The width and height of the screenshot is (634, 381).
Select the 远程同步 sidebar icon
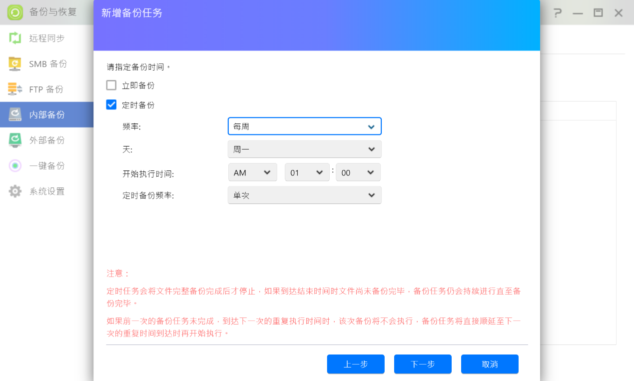(x=15, y=38)
